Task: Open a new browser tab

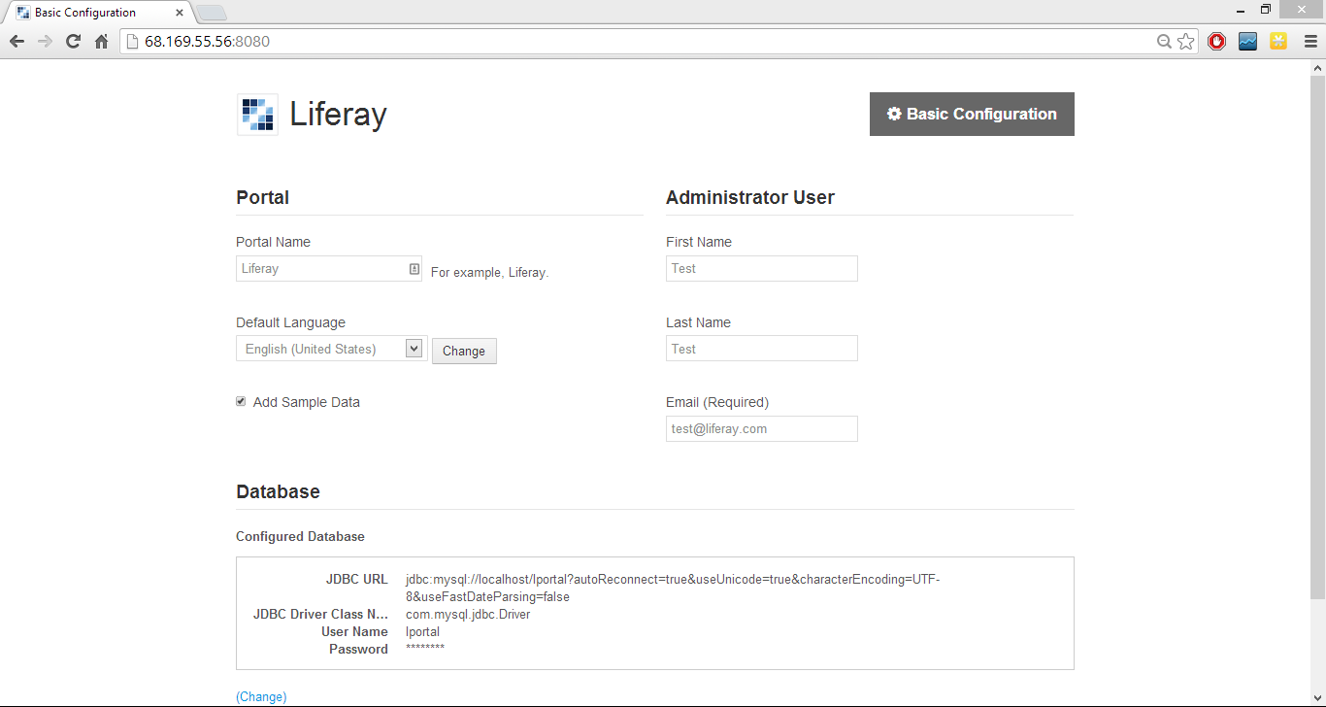Action: coord(212,13)
